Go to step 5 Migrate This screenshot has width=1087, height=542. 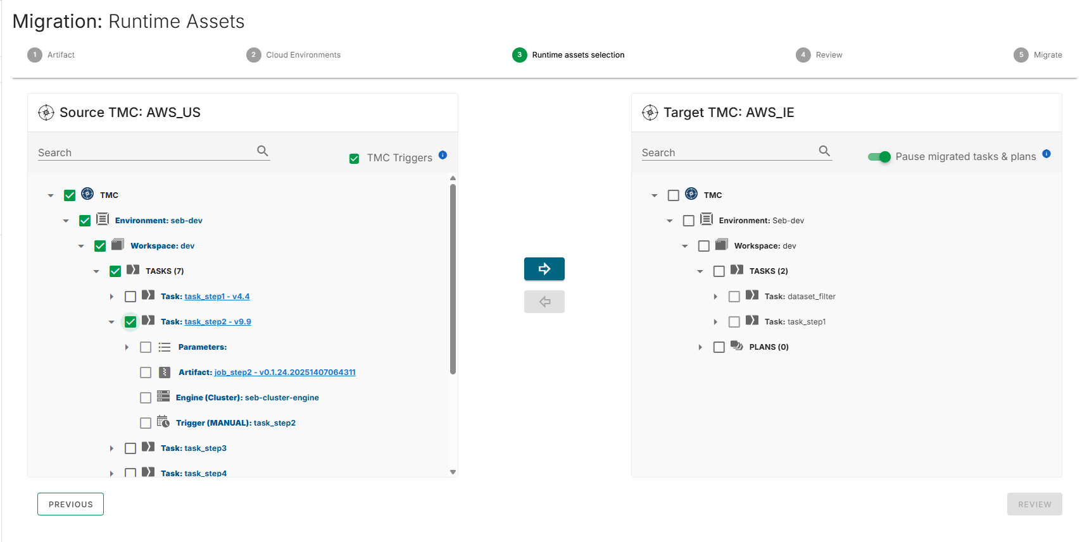click(1038, 55)
